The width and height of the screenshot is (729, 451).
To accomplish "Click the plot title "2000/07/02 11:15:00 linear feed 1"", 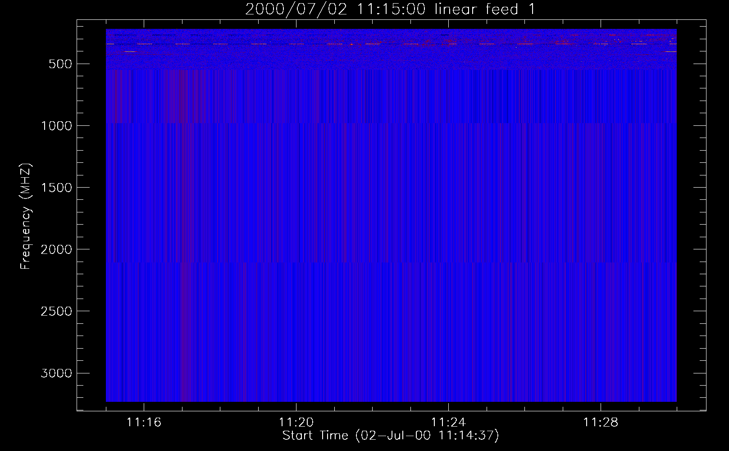I will (x=390, y=9).
